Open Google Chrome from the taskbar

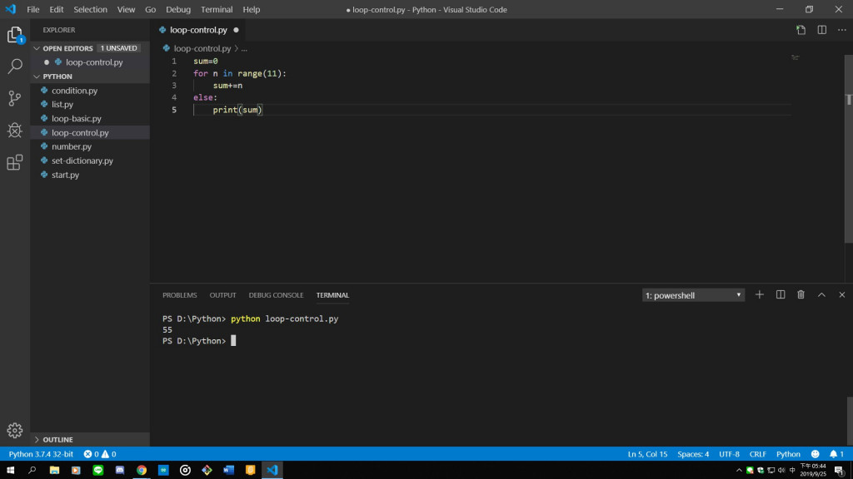(x=142, y=471)
